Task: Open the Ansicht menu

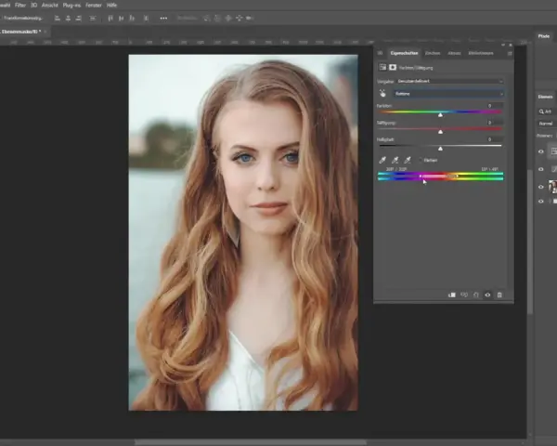Action: 50,5
